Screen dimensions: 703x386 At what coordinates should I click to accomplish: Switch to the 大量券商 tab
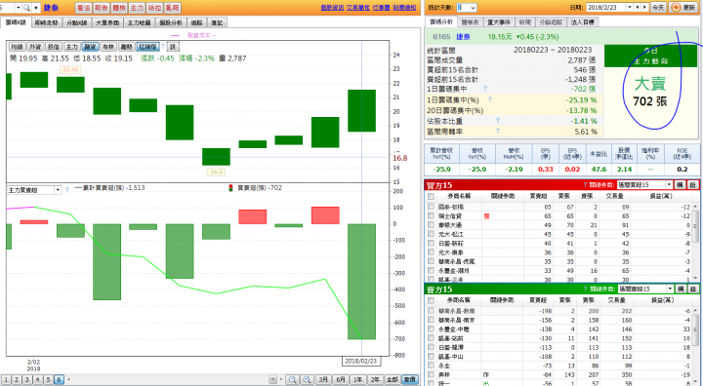[107, 22]
